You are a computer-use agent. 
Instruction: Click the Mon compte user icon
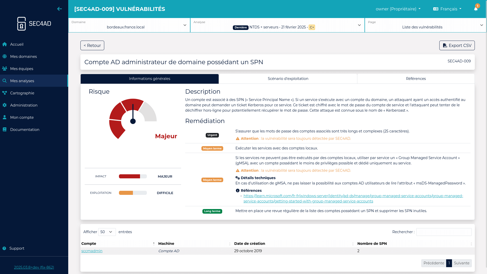[x=5, y=117]
